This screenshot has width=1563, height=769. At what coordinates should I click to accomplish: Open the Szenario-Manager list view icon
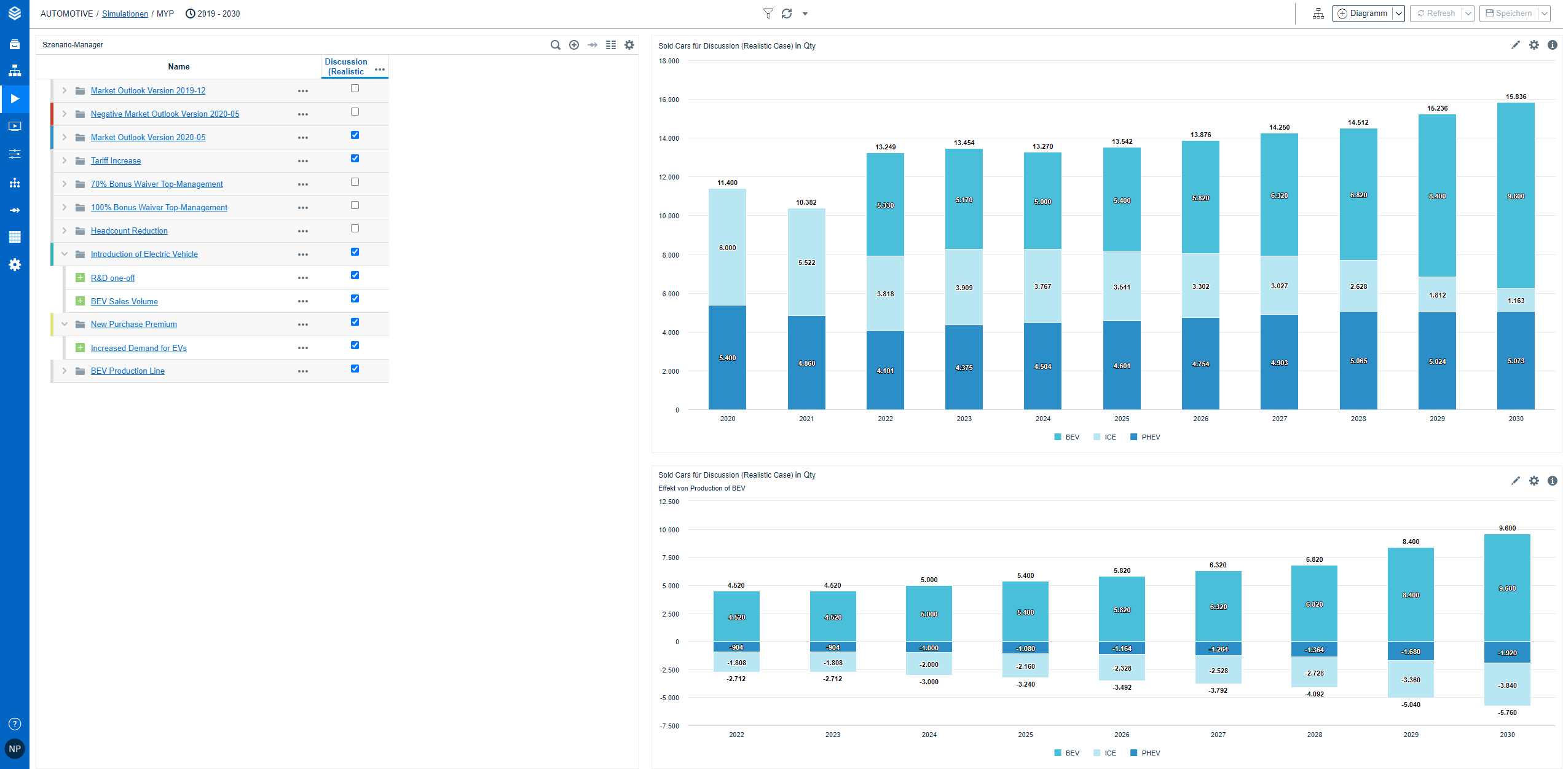[x=610, y=45]
